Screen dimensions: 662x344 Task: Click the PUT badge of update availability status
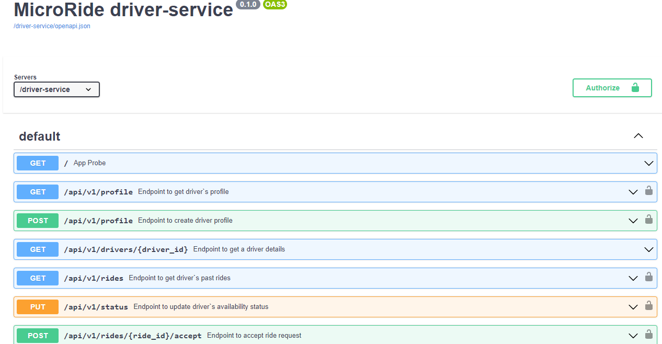[x=38, y=307]
